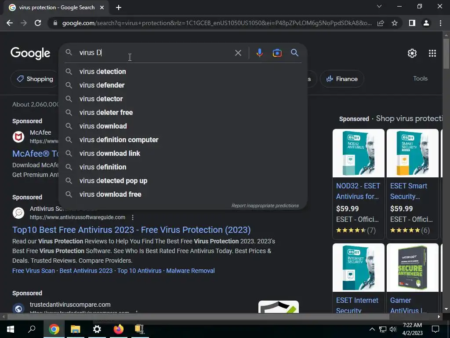Click Report inappropriate predictions
The width and height of the screenshot is (450, 338).
click(265, 206)
